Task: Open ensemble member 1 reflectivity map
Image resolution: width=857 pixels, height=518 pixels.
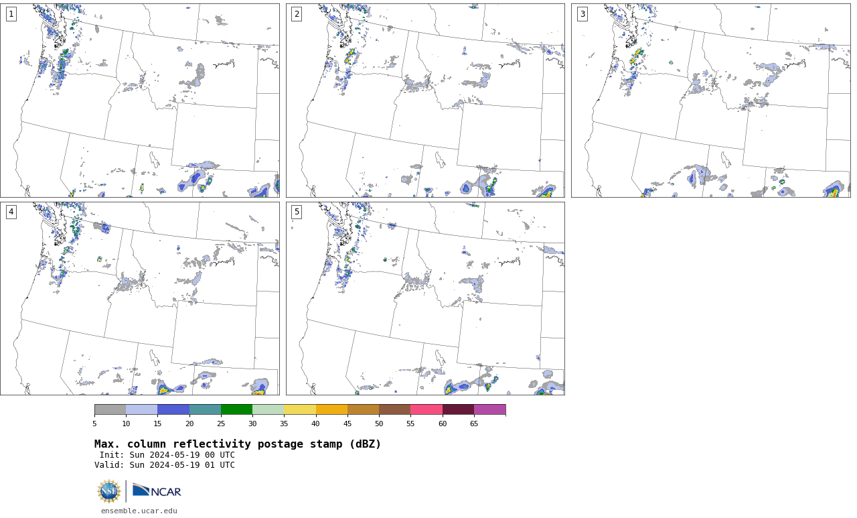Action: [140, 101]
